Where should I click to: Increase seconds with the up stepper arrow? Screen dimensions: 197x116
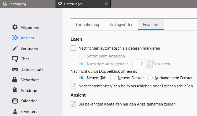pos(149,62)
